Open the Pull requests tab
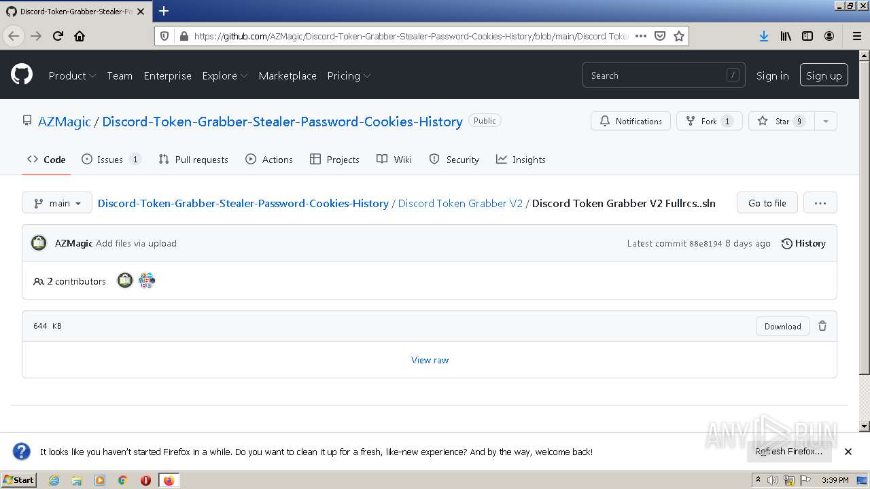Screen dimensions: 870x489 tap(194, 160)
